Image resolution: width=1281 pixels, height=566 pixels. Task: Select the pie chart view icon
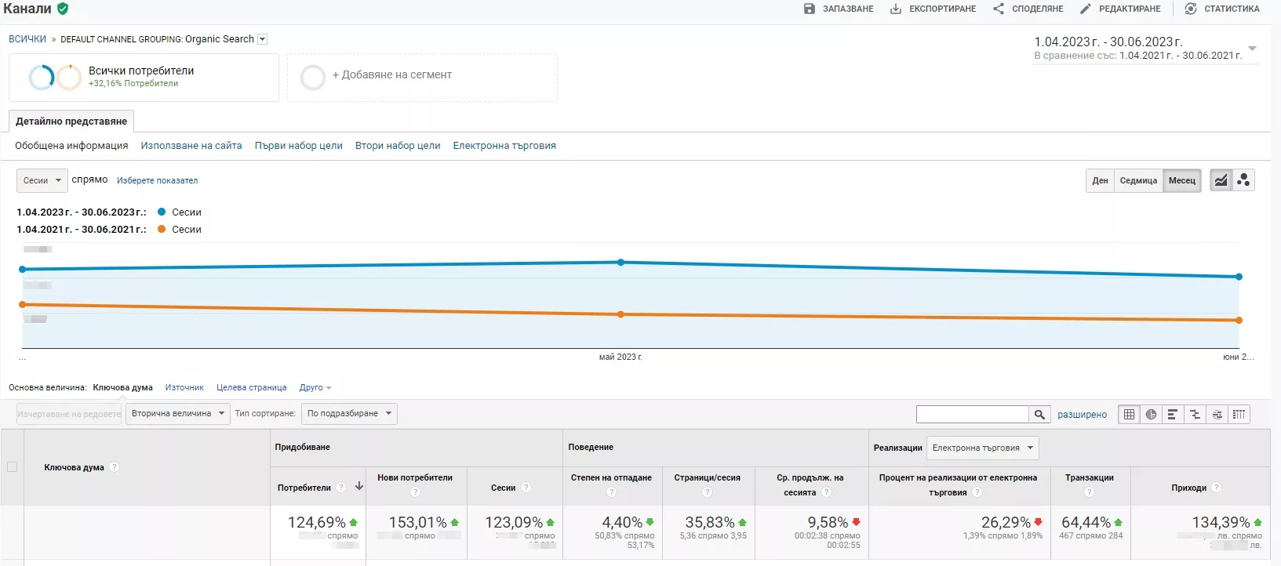(1151, 415)
